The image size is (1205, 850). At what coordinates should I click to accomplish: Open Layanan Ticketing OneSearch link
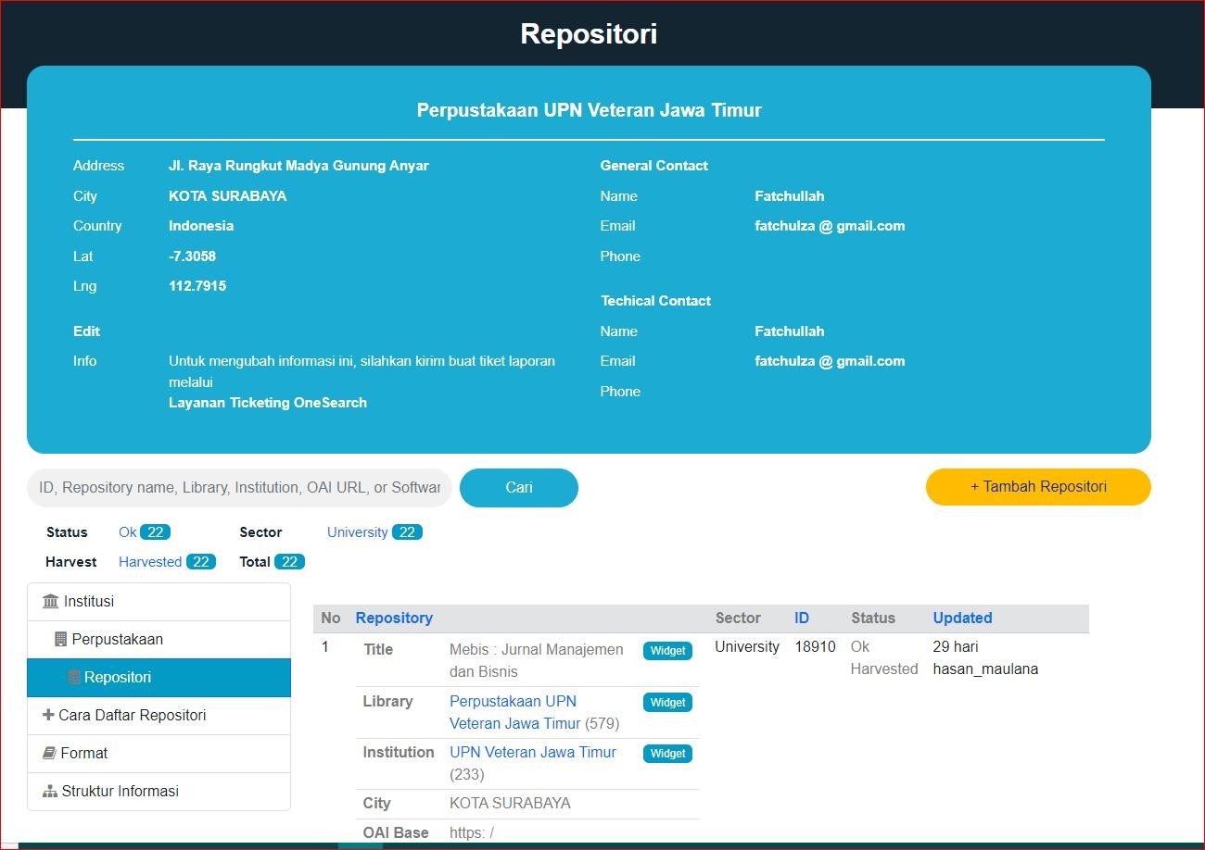pyautogui.click(x=267, y=403)
